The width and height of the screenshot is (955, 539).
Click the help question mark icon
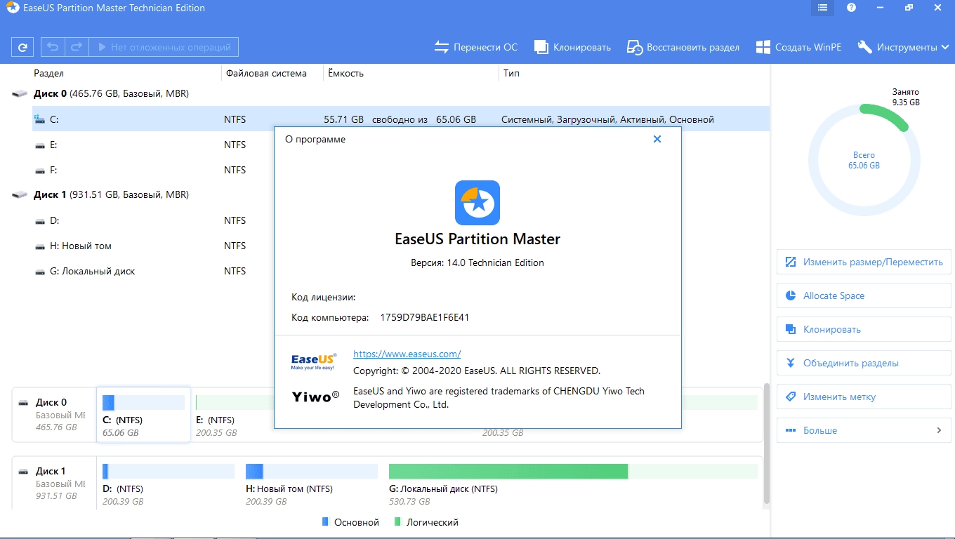tap(851, 8)
